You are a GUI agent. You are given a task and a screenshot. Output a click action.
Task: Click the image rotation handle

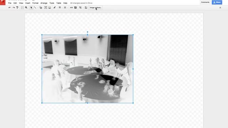(87, 32)
